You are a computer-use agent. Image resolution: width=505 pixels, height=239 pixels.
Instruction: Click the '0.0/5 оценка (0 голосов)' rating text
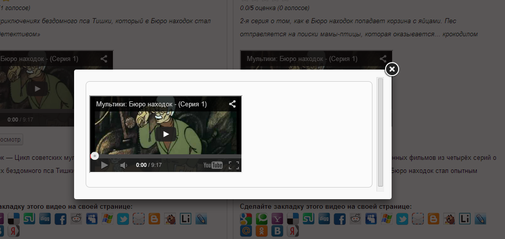coord(275,8)
